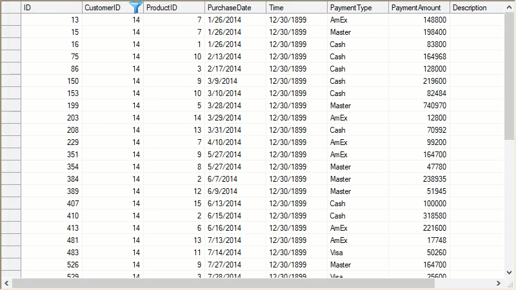Screen dimensions: 516x290
Task: Click the horizontal scrollbar right arrow
Action: [498, 283]
